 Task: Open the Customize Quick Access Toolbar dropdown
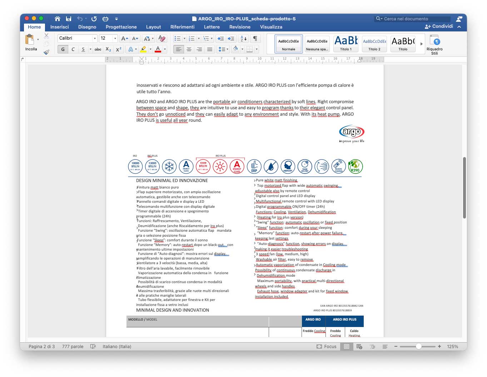pyautogui.click(x=116, y=19)
